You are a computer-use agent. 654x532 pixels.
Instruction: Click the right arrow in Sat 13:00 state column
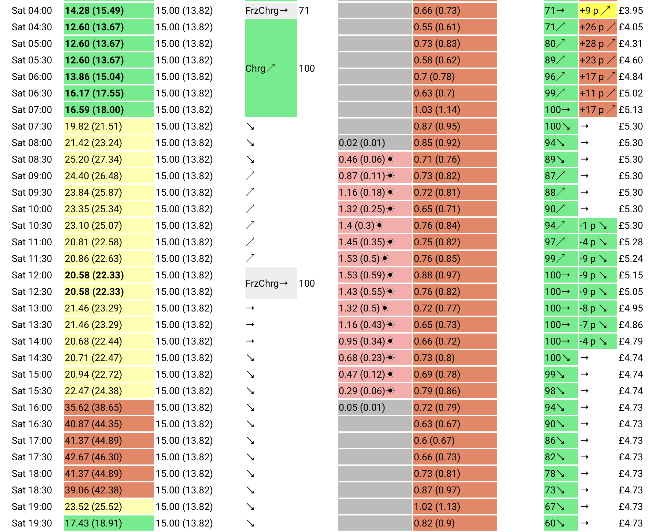[x=250, y=308]
